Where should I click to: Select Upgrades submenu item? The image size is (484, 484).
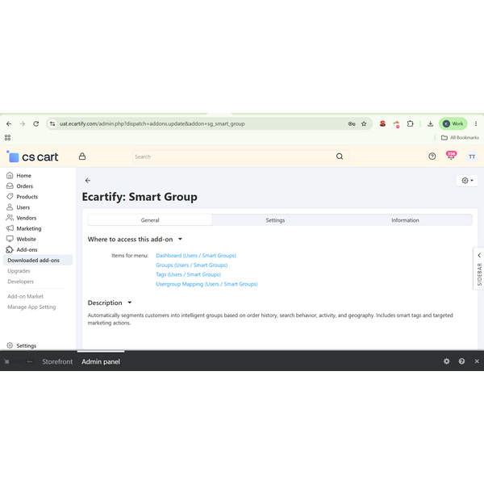click(x=19, y=271)
